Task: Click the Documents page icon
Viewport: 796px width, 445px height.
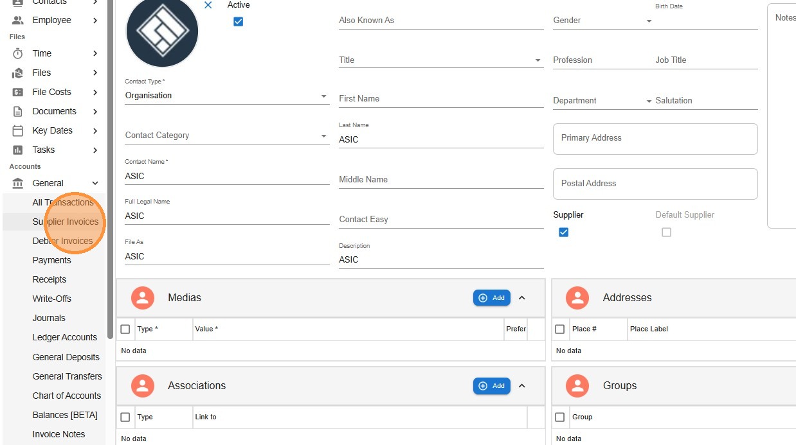Action: 18,111
